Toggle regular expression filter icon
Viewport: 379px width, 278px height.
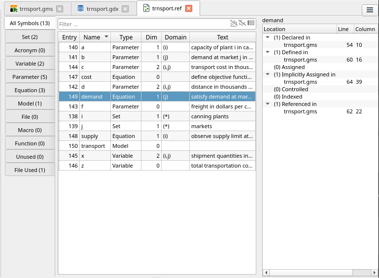pyautogui.click(x=242, y=23)
